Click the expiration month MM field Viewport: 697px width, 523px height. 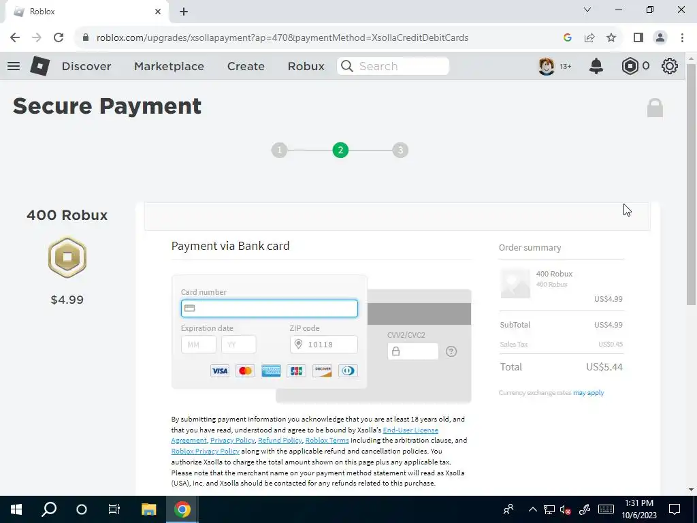pos(198,344)
